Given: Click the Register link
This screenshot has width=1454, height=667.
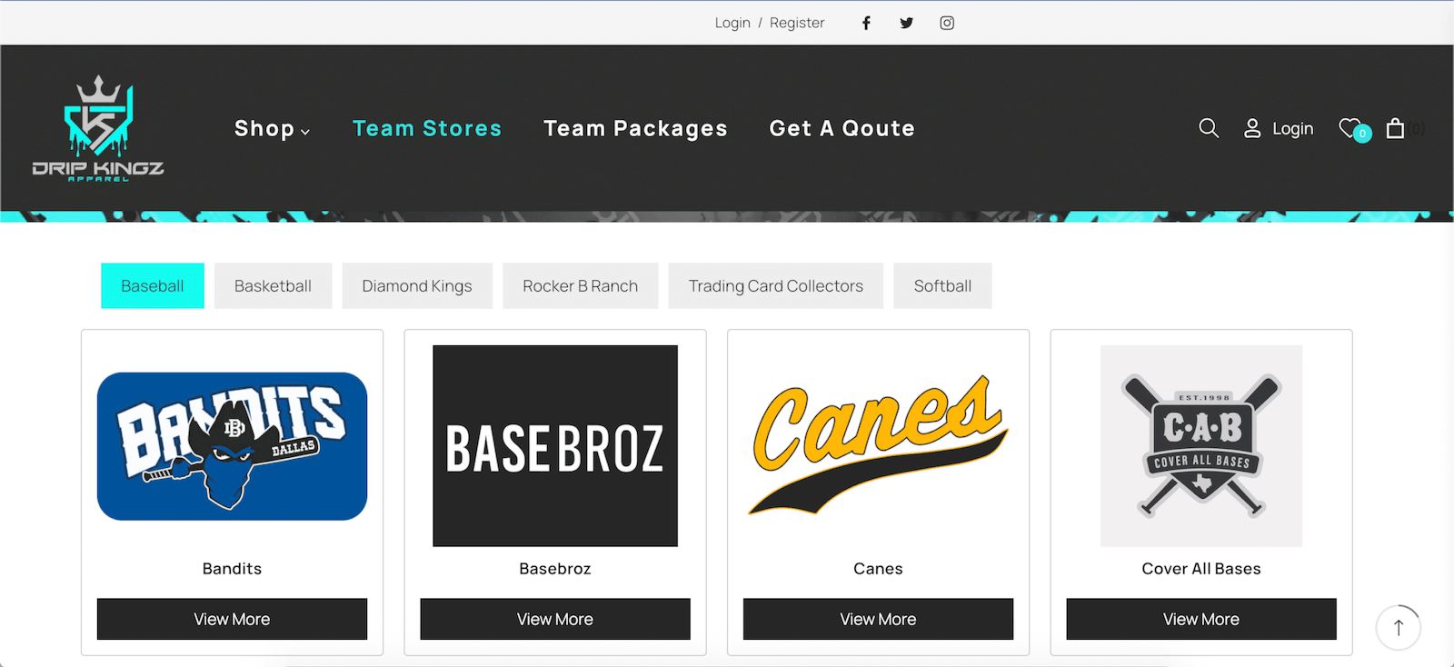Looking at the screenshot, I should [797, 23].
